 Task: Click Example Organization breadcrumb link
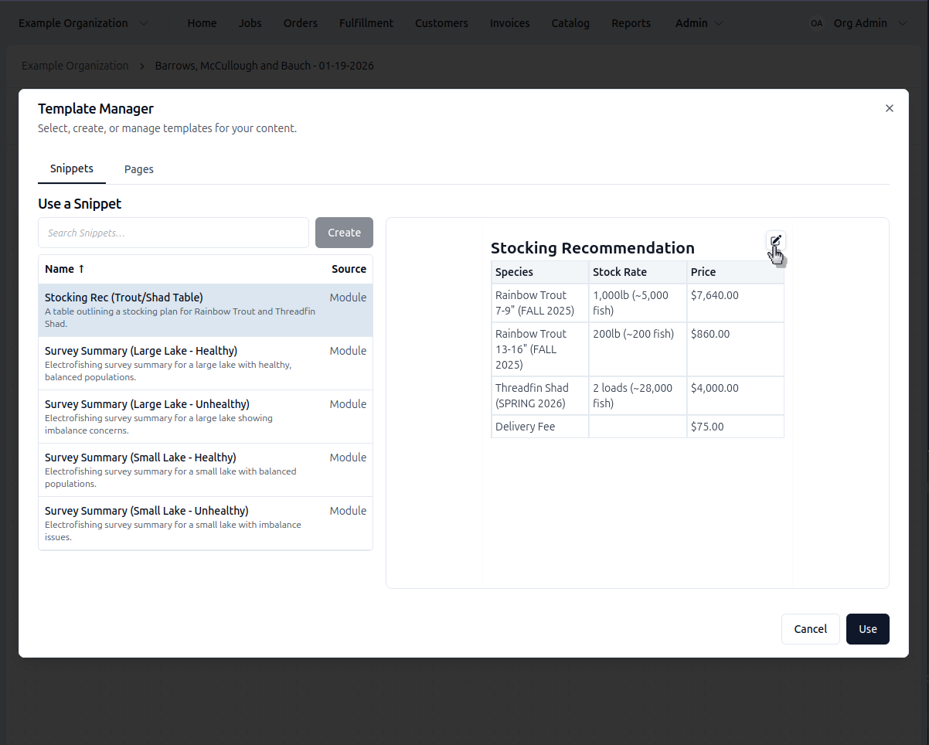(x=75, y=66)
